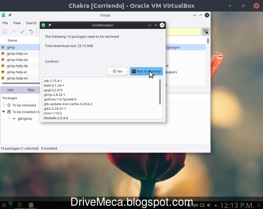This screenshot has width=263, height=209.
Task: Select gtk/gimp in the transaction tree
Action: pos(25,118)
